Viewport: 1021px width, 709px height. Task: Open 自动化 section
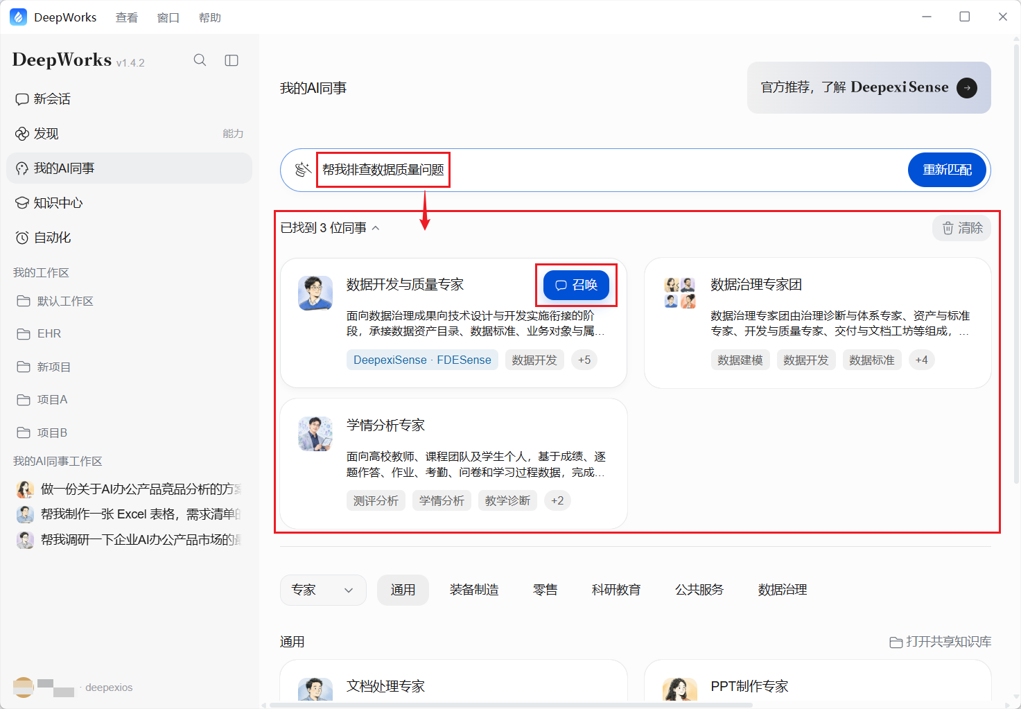pyautogui.click(x=129, y=238)
